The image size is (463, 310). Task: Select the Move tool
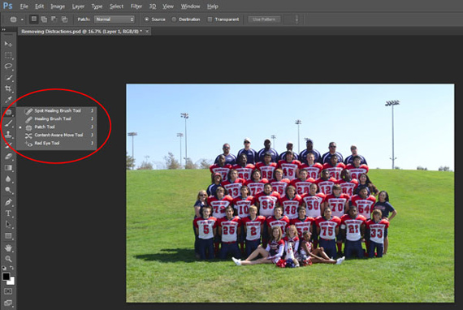(x=8, y=44)
